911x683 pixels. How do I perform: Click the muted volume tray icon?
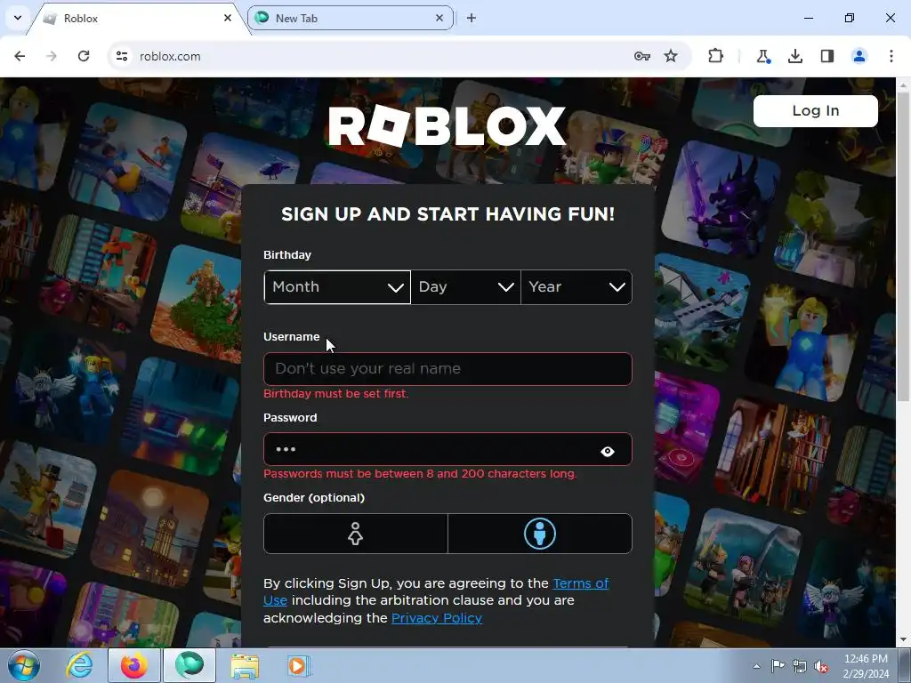point(821,666)
